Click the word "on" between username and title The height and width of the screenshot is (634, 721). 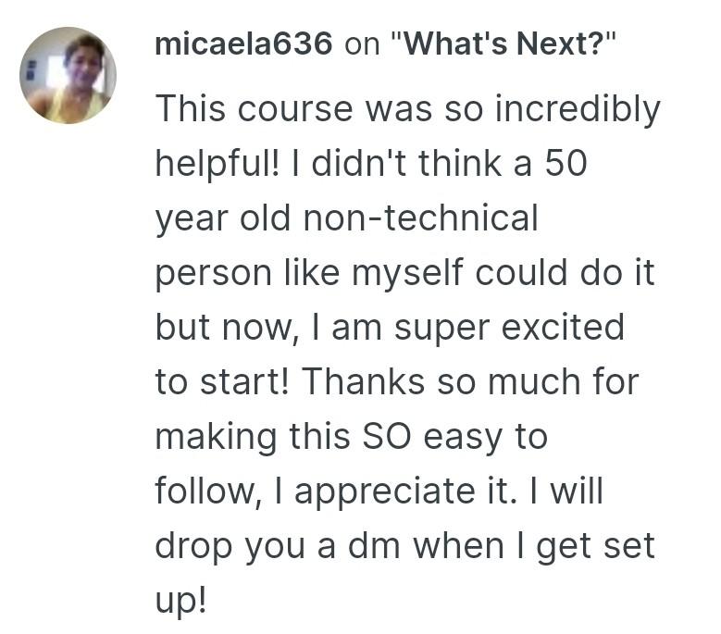362,45
